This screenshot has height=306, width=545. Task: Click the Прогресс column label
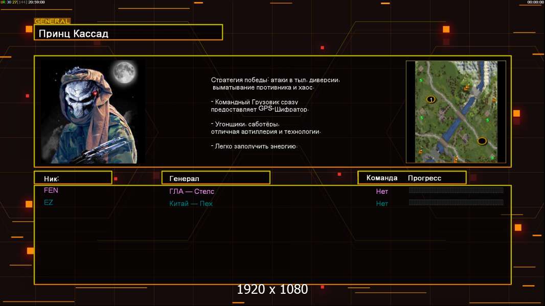click(424, 178)
